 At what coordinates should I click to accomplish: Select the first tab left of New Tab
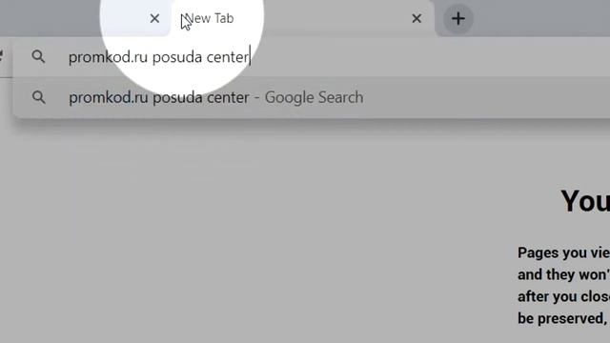[x=85, y=18]
